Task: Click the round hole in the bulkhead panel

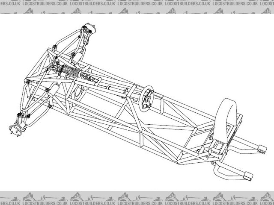Action: 77,92
